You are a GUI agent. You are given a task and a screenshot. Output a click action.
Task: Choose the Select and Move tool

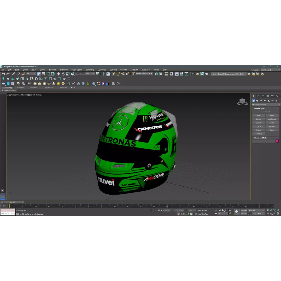click(59, 74)
